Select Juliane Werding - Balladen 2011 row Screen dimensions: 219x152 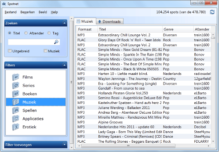coord(144,108)
